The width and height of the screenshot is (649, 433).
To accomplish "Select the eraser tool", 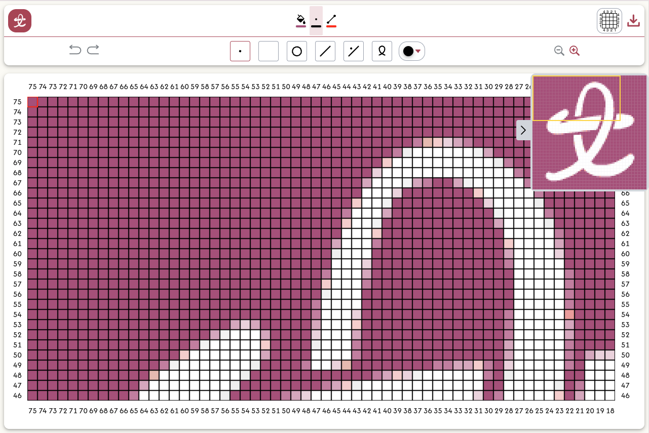I will pos(268,51).
